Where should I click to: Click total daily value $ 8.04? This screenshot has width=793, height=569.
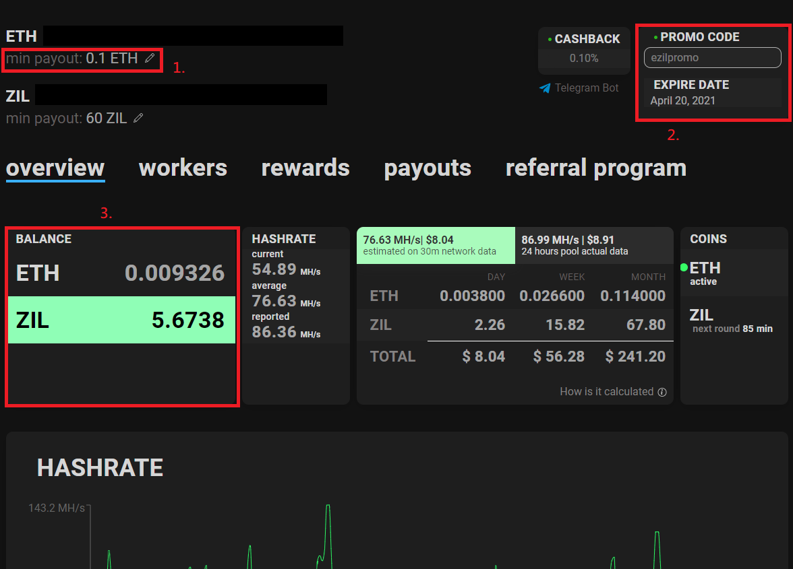tap(483, 356)
